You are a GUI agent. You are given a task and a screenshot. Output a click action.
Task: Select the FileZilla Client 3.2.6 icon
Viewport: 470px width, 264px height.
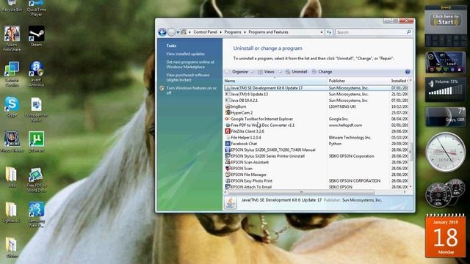(x=228, y=131)
